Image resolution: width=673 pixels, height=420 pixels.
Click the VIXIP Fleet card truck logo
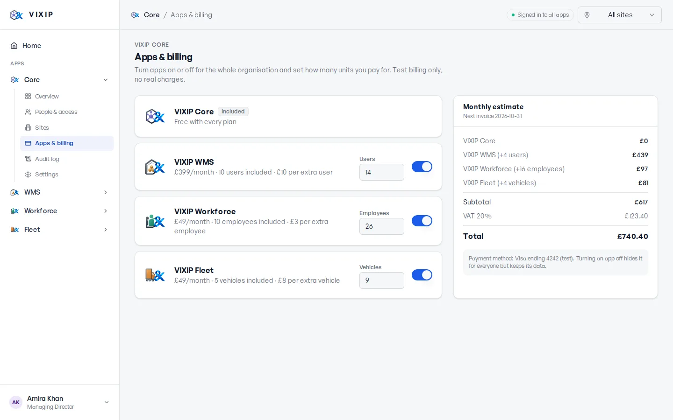click(x=155, y=275)
